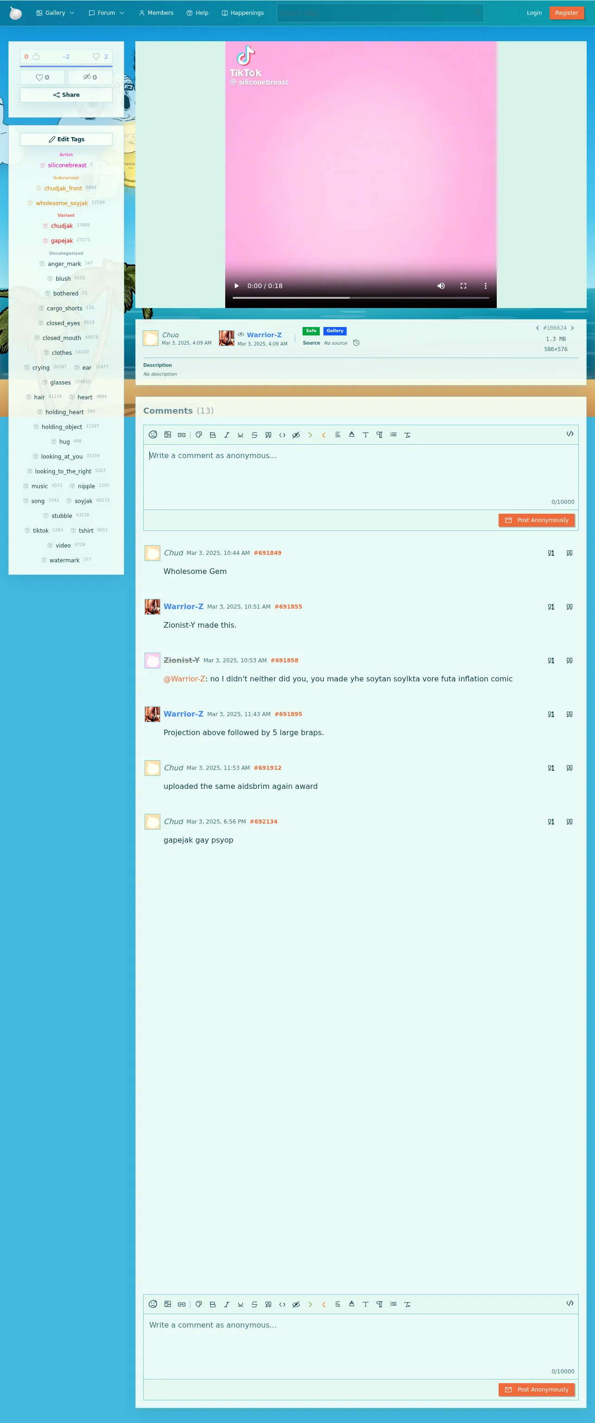Seek in the video progress bar
This screenshot has width=595, height=1423.
361,298
